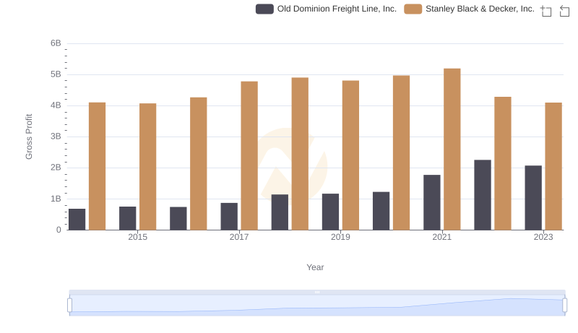Click the y-axis label 1B
This screenshot has height=333, width=578.
point(56,199)
